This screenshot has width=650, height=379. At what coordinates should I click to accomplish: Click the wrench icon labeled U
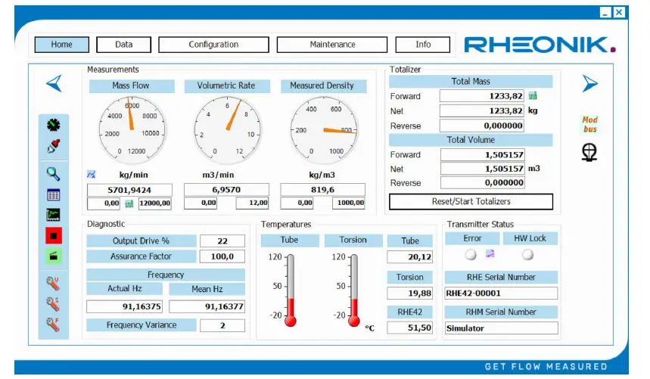point(53,284)
